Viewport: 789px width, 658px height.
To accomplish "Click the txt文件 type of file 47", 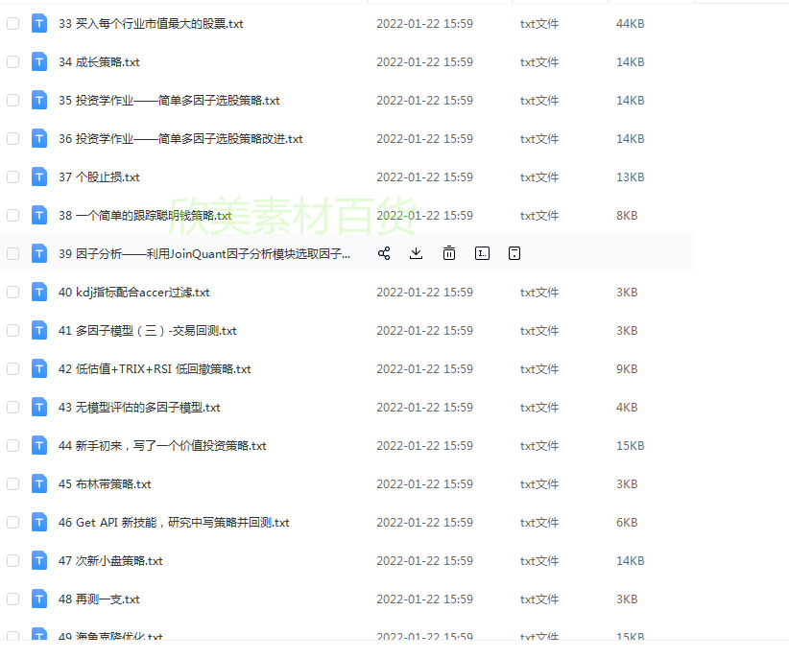I will [x=539, y=560].
